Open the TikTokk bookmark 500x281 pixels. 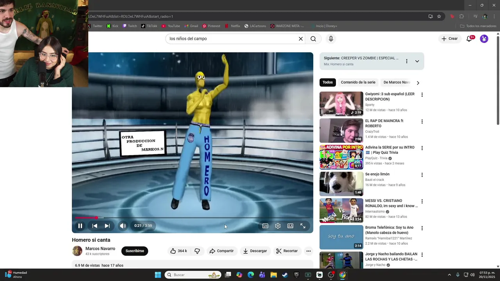(x=149, y=26)
